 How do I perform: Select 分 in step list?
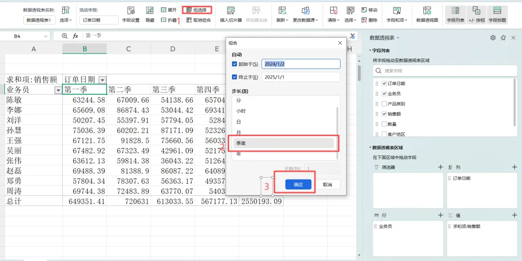[284, 100]
